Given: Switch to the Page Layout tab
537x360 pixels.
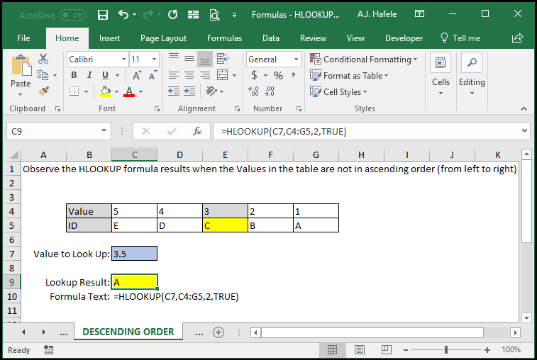Looking at the screenshot, I should (x=163, y=38).
